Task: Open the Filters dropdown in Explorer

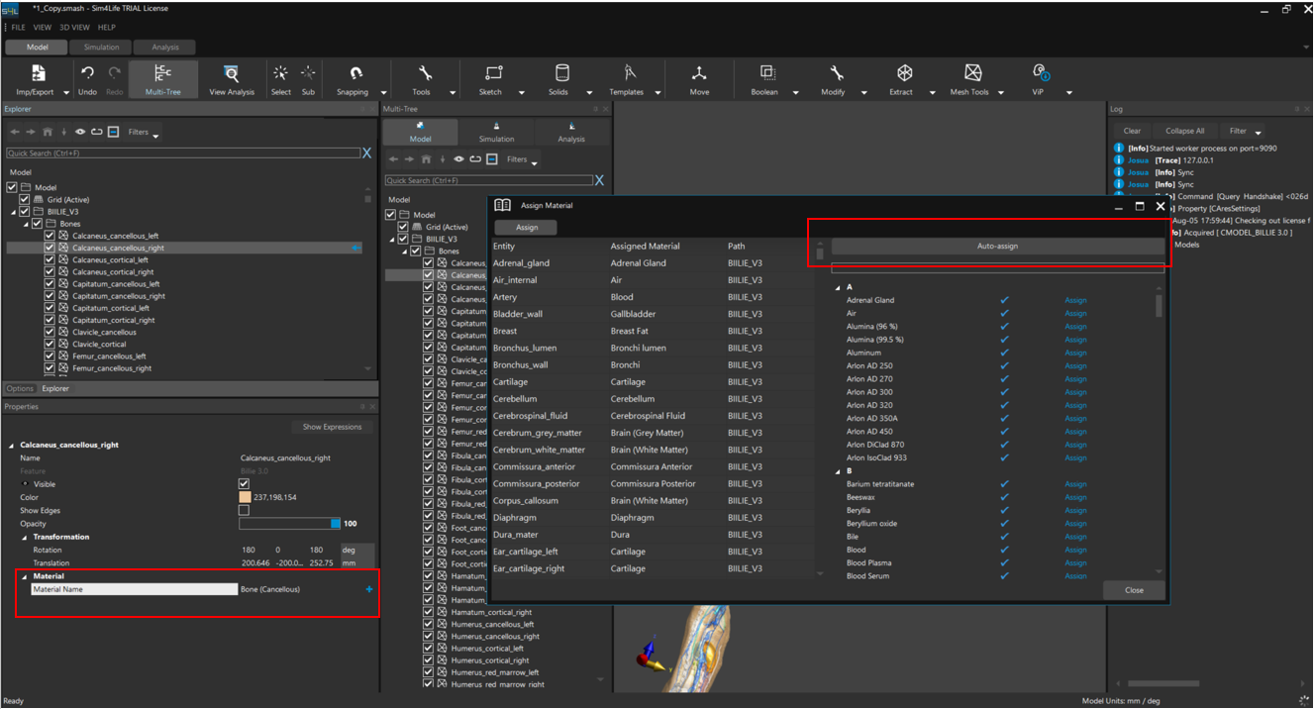Action: tap(143, 132)
